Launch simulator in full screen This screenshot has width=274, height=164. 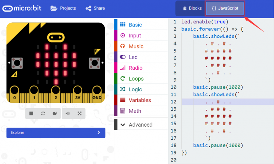tap(79, 114)
